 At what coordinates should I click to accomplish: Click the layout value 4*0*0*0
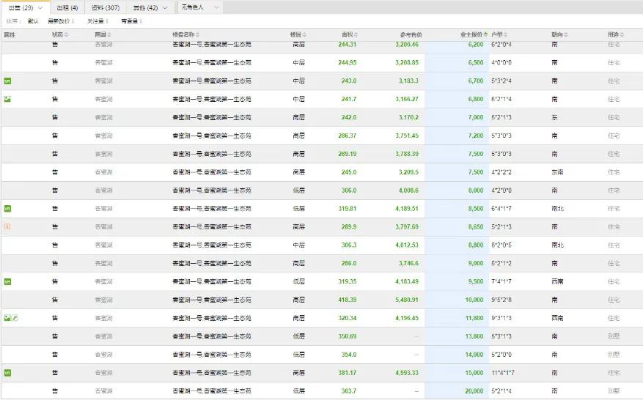coord(501,63)
